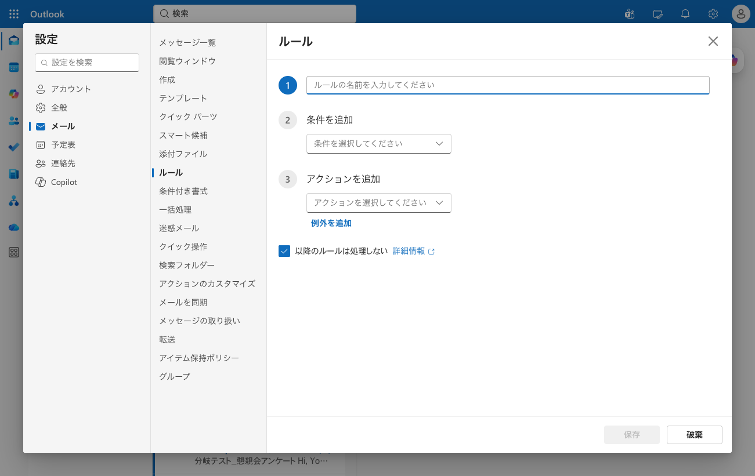
Task: Open To Do checkmark icon
Action: click(14, 147)
